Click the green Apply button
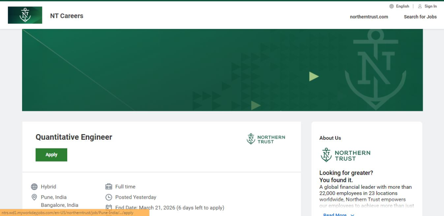This screenshot has width=444, height=216. pyautogui.click(x=51, y=155)
